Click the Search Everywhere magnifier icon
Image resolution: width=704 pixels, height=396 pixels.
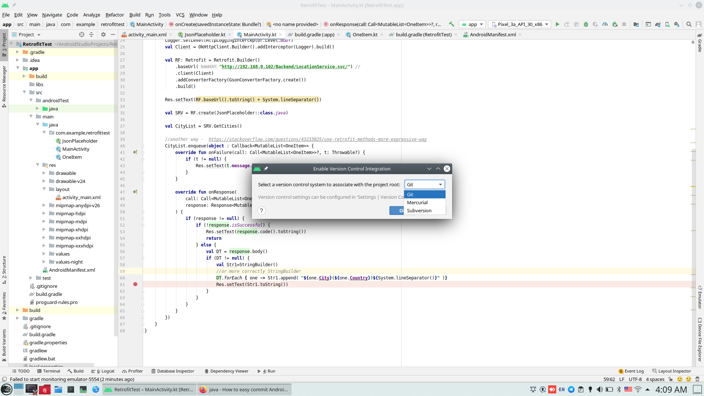click(689, 24)
